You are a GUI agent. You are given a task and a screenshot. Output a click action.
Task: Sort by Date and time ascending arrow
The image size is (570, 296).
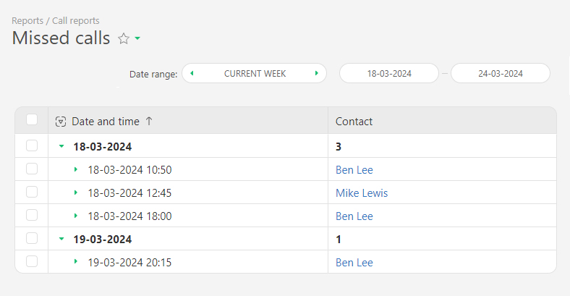pos(149,122)
